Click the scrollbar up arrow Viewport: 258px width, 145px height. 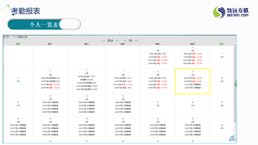pyautogui.click(x=235, y=45)
